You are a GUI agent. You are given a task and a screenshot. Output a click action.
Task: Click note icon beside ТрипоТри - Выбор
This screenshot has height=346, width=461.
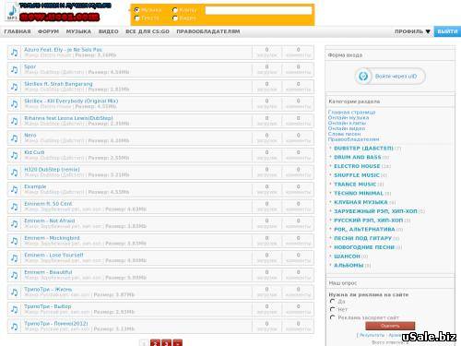coord(14,309)
